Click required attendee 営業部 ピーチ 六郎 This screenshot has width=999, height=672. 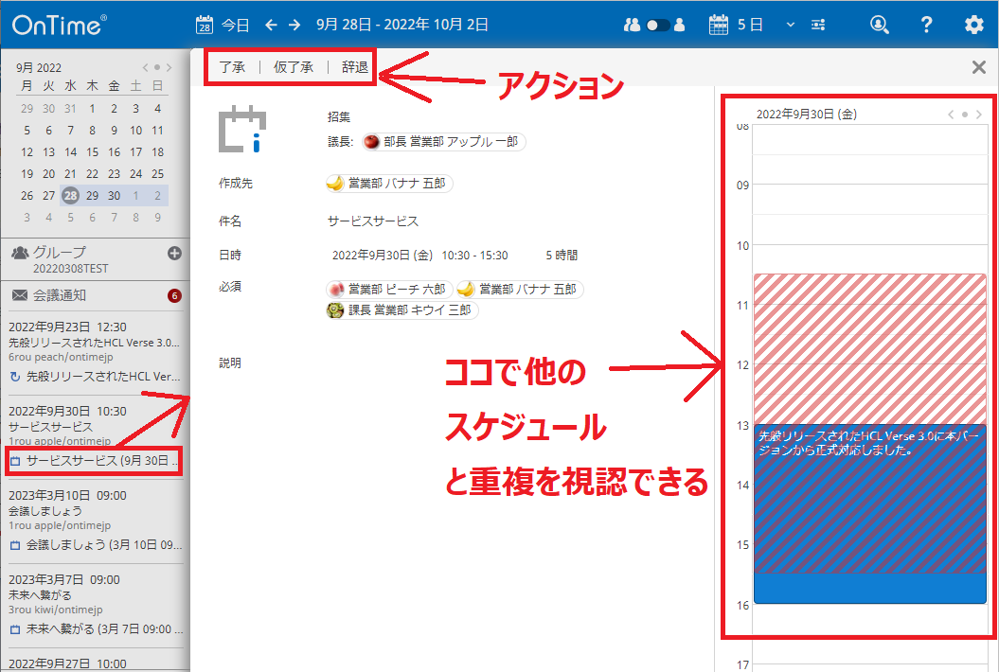click(389, 290)
